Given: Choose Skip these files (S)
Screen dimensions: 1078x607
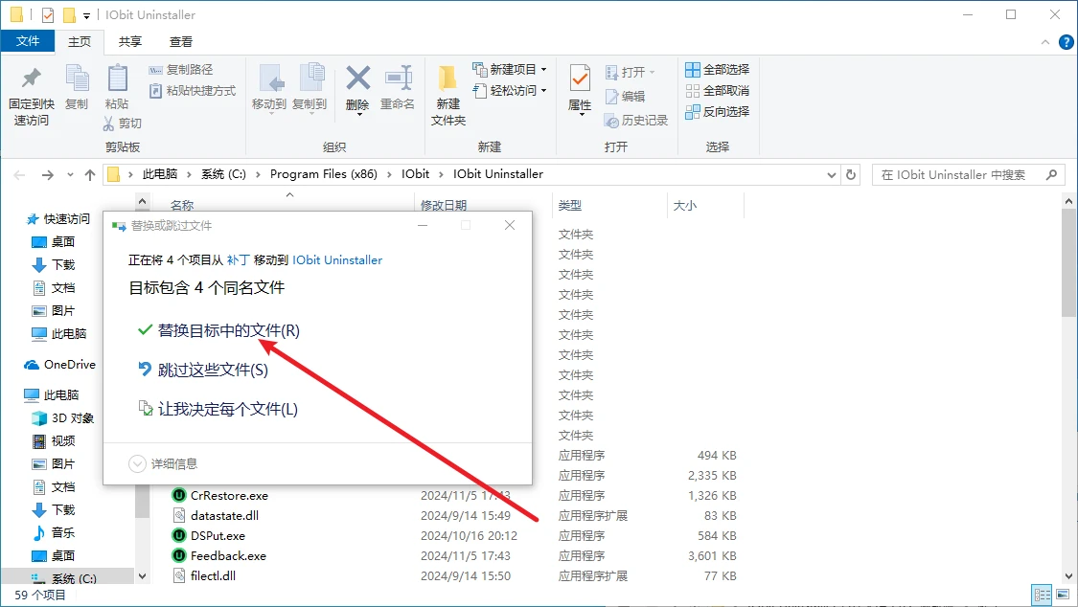Looking at the screenshot, I should pyautogui.click(x=203, y=371).
